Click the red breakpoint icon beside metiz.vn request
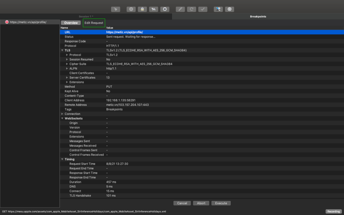 pos(7,22)
